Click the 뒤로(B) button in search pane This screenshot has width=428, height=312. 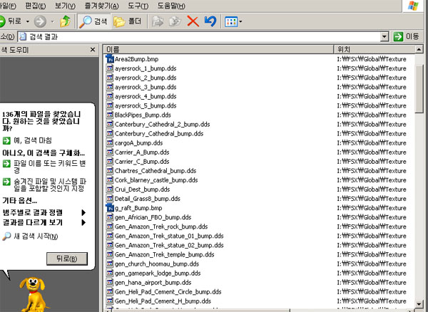67,259
